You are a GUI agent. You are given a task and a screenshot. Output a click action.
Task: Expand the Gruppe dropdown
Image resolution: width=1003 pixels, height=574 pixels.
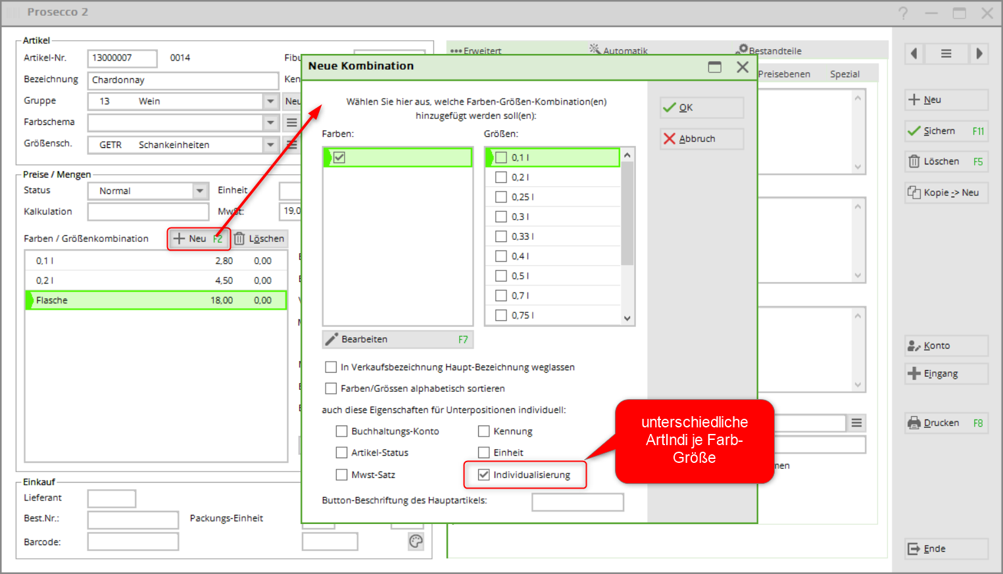point(270,101)
